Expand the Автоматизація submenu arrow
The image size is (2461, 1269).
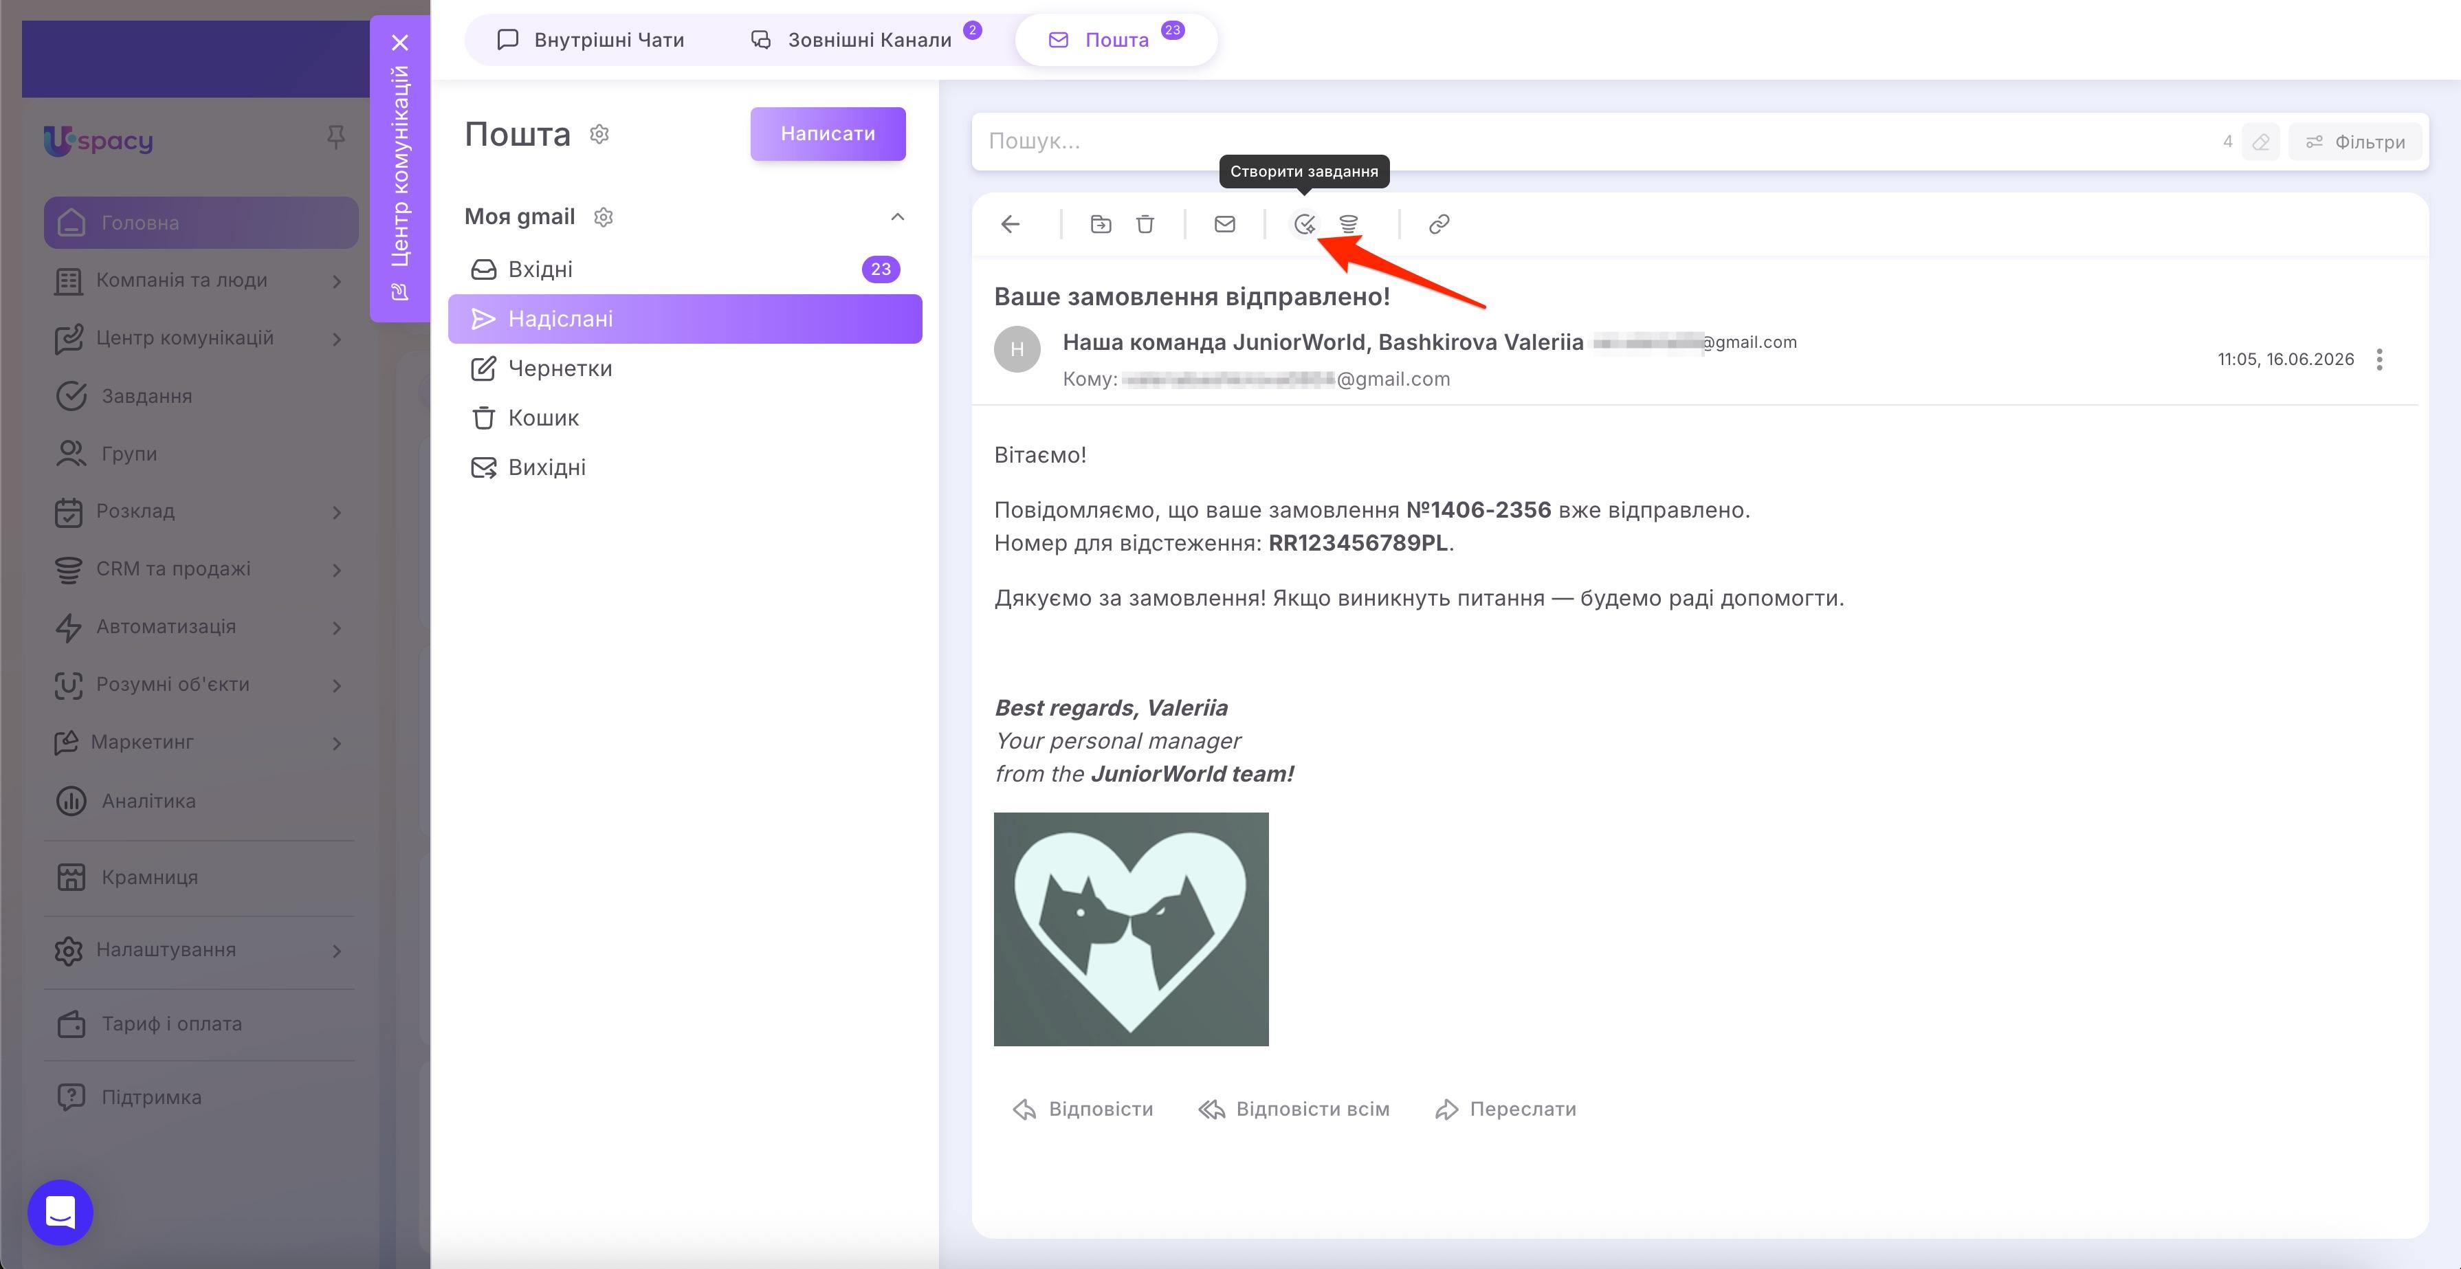336,628
